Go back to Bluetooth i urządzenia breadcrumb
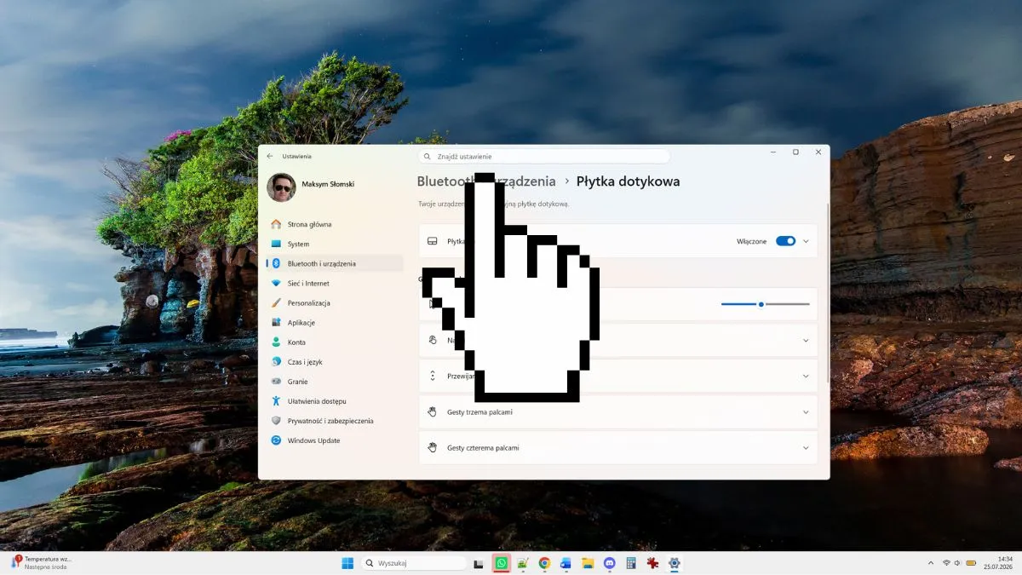 [486, 181]
